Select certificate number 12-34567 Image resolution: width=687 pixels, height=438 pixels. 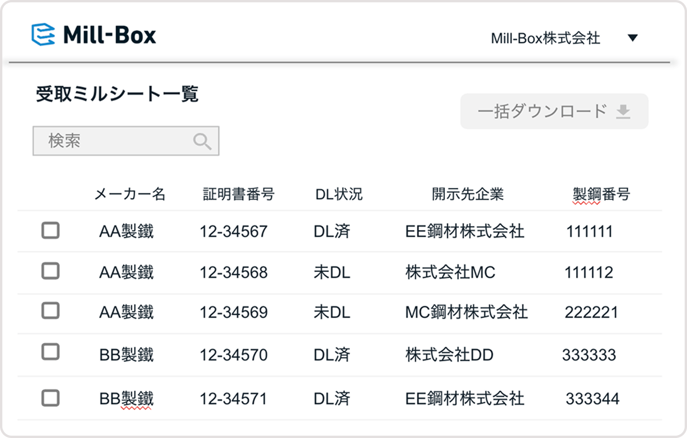click(x=233, y=231)
